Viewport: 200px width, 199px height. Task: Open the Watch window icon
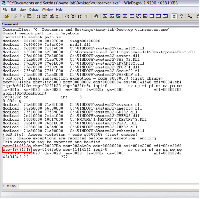click(x=112, y=17)
